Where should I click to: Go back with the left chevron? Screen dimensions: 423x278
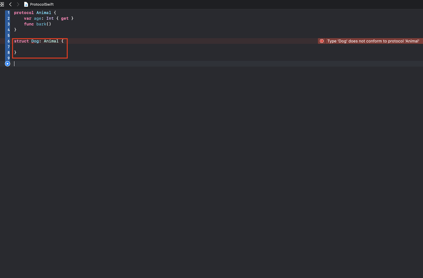click(x=10, y=4)
